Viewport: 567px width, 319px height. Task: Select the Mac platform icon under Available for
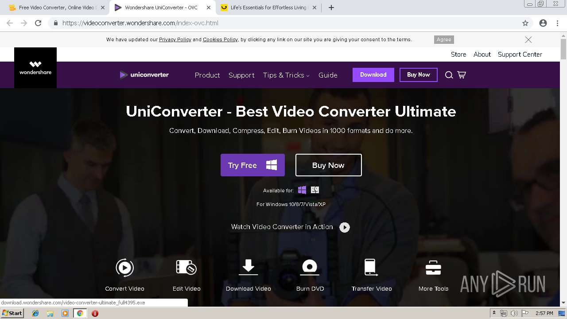(x=315, y=190)
